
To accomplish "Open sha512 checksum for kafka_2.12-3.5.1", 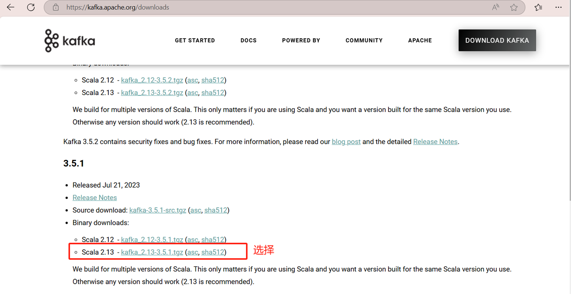I will pos(213,240).
